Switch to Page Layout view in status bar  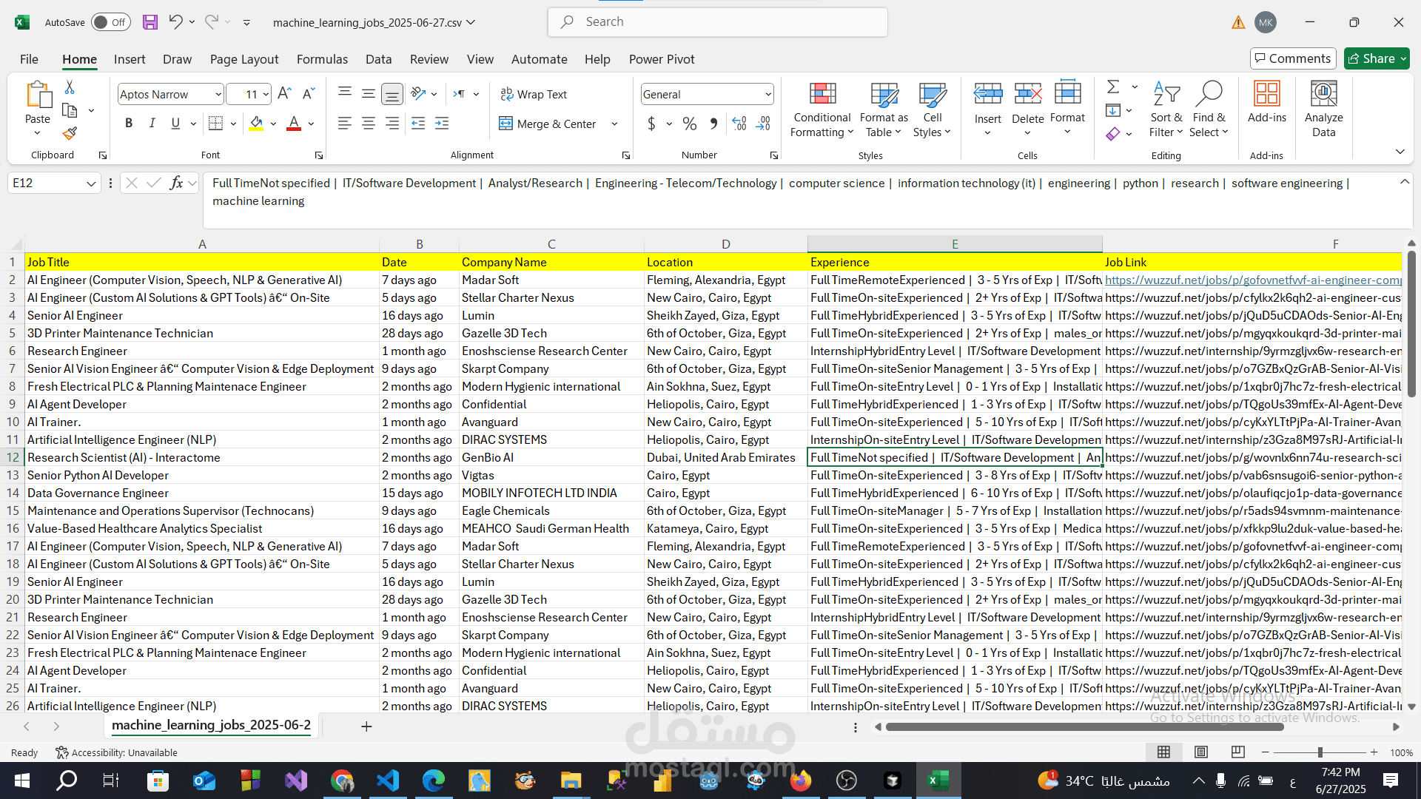click(x=1200, y=752)
